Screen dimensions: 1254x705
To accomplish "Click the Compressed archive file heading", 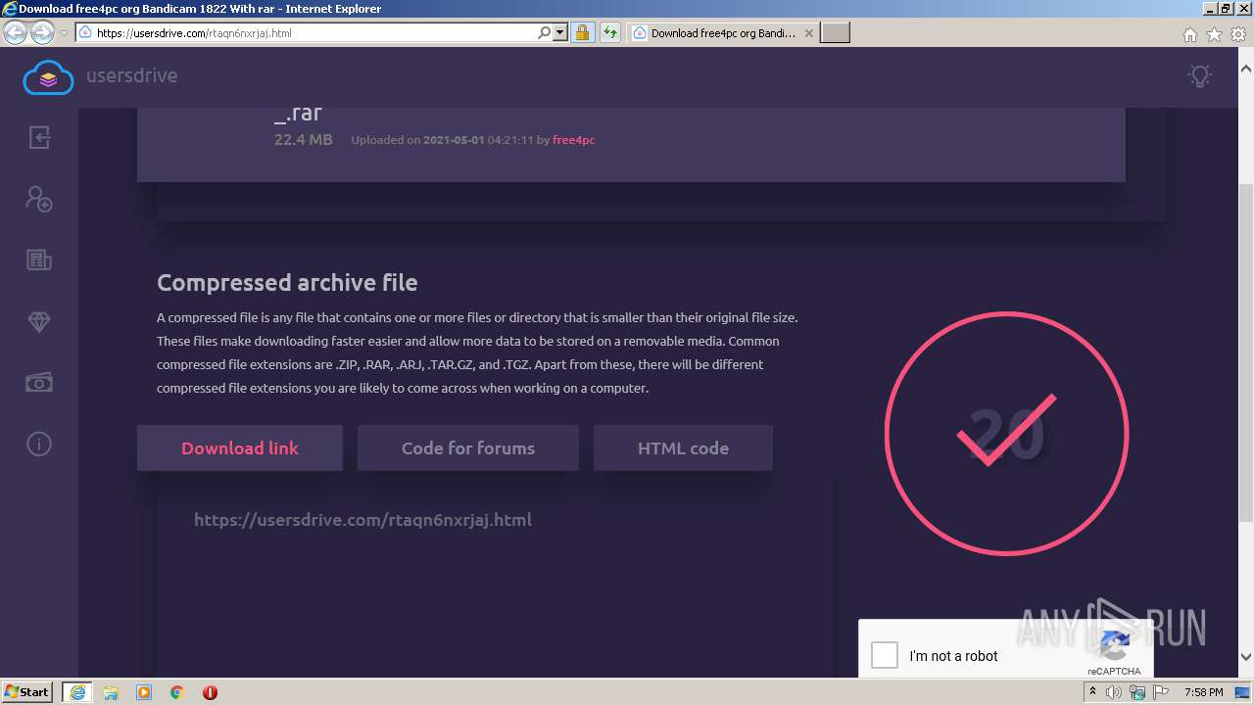I will (287, 283).
